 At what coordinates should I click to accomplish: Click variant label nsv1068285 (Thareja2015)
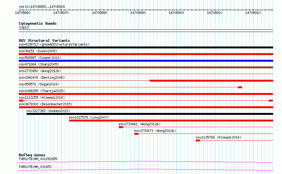42,91
